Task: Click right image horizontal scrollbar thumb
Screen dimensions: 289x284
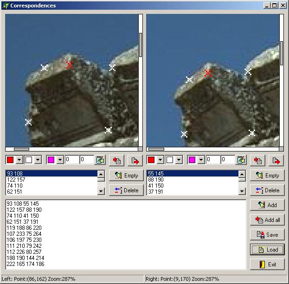Action: coord(156,149)
